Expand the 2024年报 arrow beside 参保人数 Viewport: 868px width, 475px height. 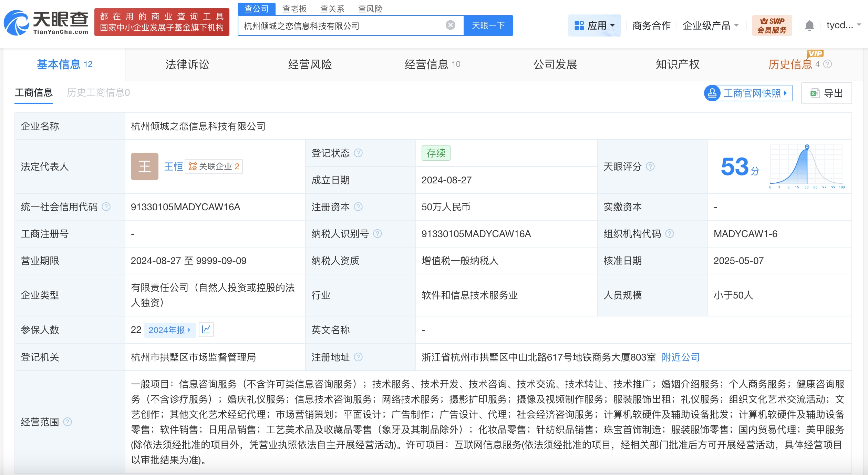[x=189, y=330]
